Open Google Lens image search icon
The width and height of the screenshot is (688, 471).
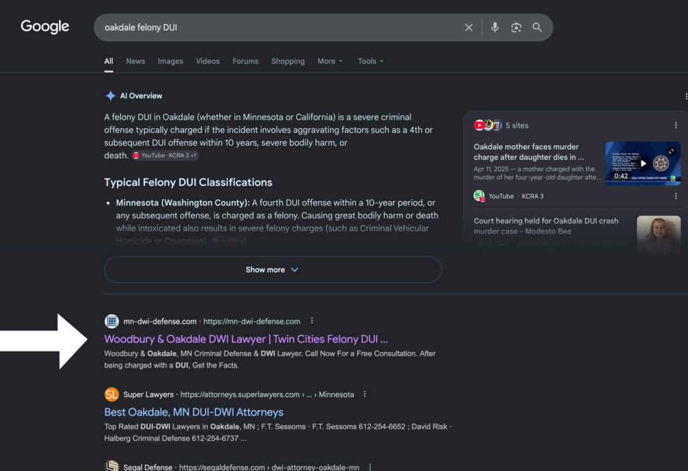(x=516, y=28)
